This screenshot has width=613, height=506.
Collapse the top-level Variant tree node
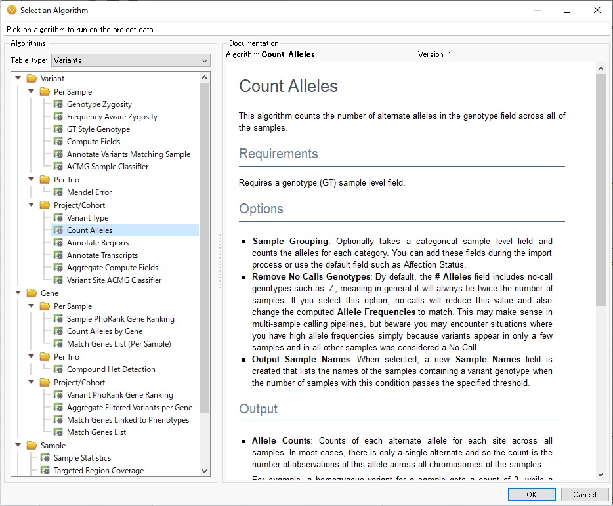[18, 78]
